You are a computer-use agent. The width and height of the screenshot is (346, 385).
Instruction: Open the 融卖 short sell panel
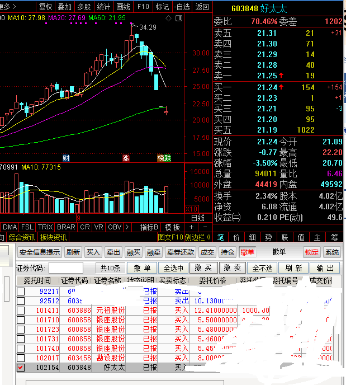[x=154, y=252]
